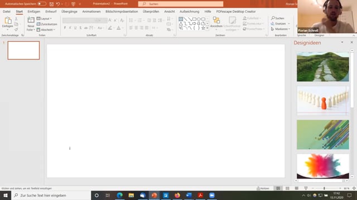
Task: Click the text shadow S icon
Action: pos(80,28)
